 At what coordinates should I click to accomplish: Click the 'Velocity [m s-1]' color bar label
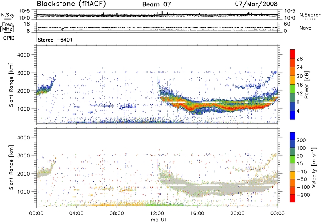pos(314,167)
